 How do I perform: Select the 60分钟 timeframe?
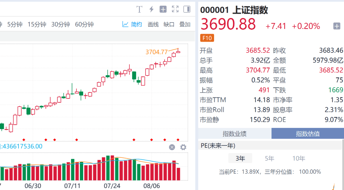click(x=84, y=24)
